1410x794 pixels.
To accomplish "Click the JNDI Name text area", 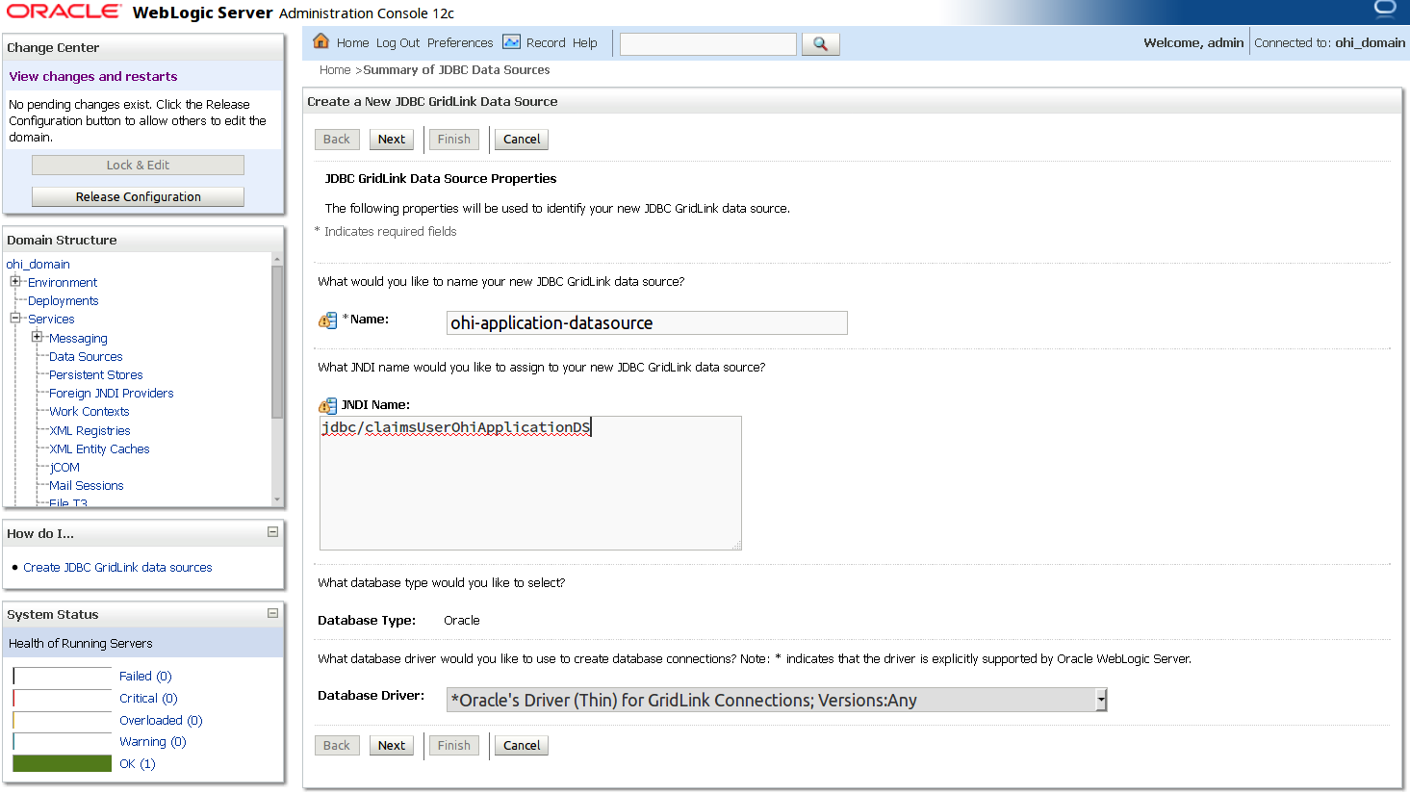I will point(530,483).
